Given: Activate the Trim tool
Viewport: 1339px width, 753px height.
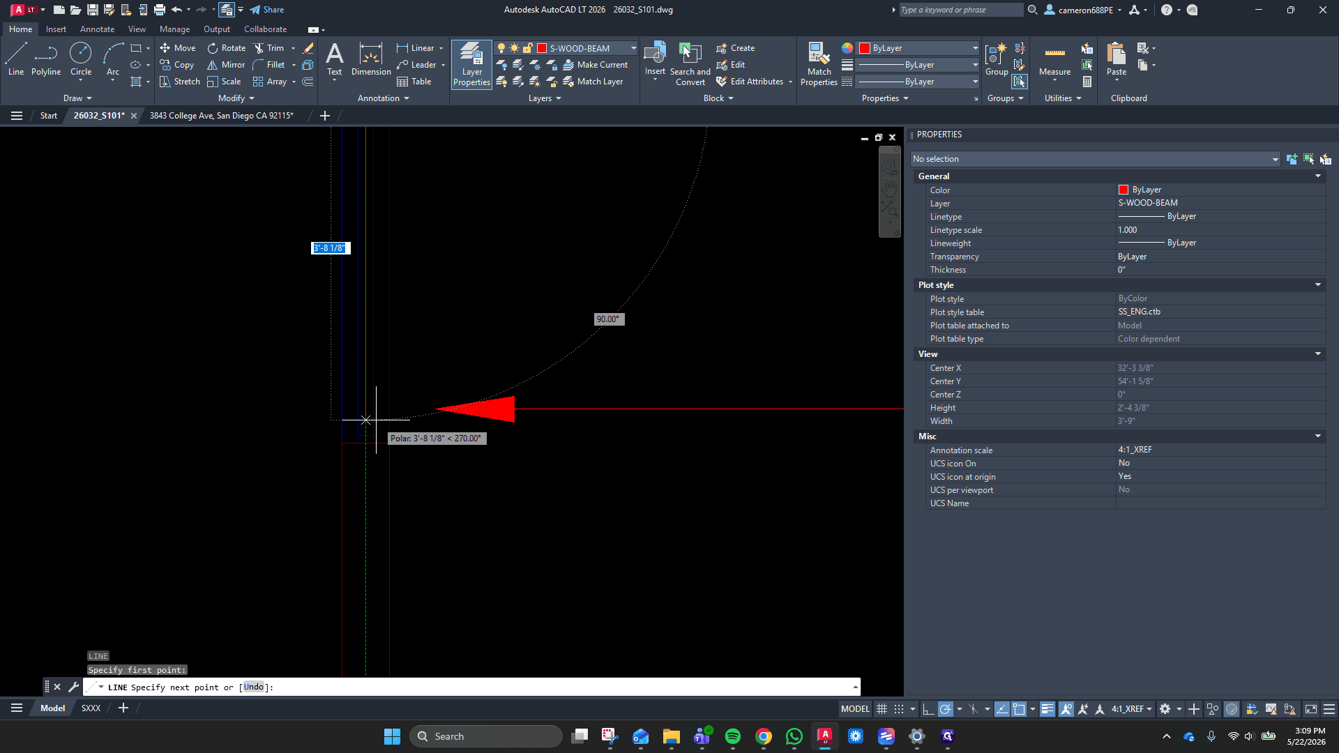Looking at the screenshot, I should [x=269, y=48].
